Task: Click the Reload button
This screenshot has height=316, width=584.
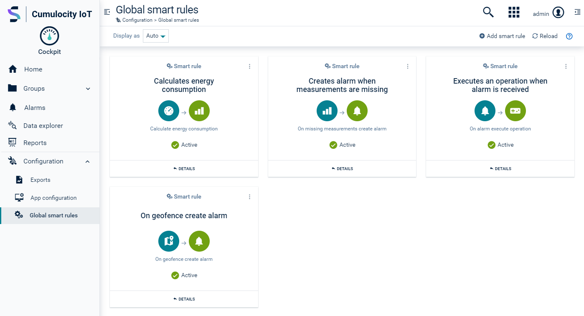Action: [545, 36]
